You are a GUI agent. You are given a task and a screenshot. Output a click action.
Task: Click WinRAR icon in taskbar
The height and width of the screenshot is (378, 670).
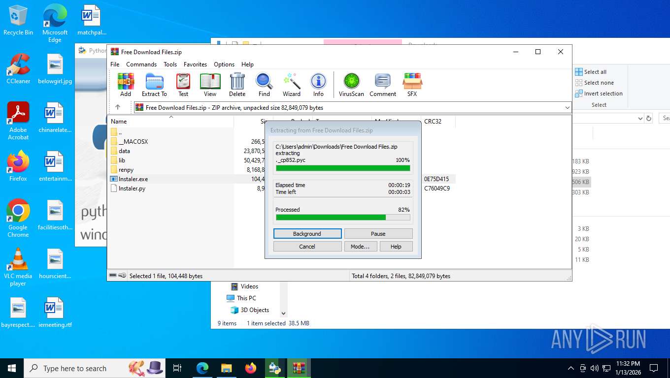coord(299,368)
